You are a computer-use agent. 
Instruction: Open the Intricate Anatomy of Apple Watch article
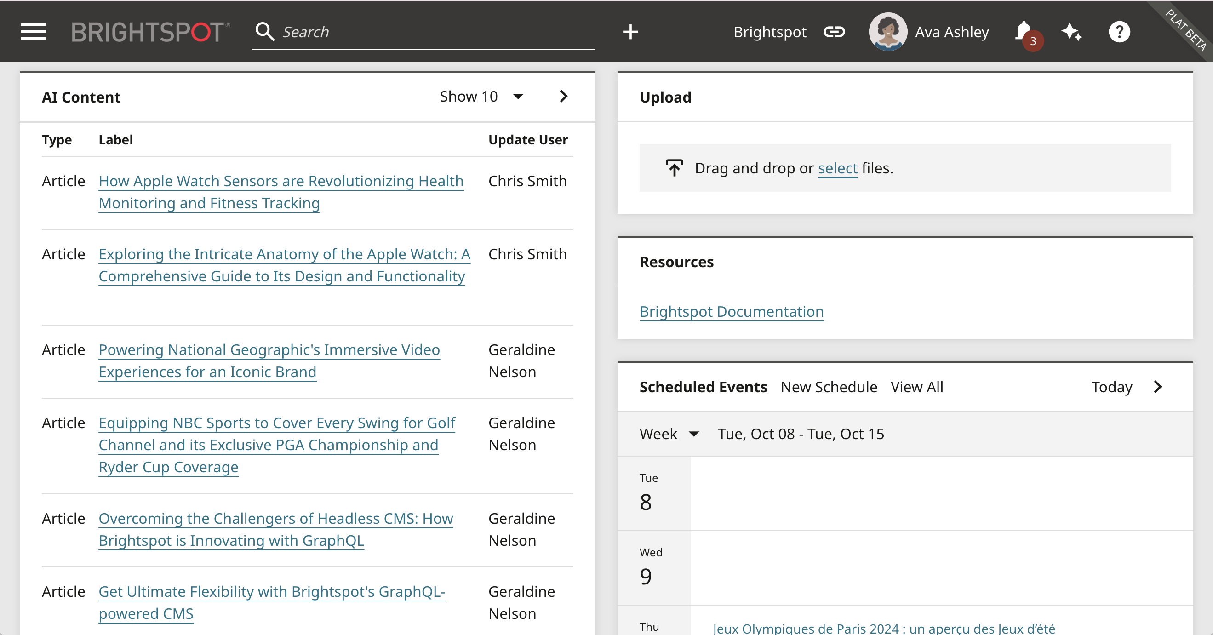[x=285, y=265]
